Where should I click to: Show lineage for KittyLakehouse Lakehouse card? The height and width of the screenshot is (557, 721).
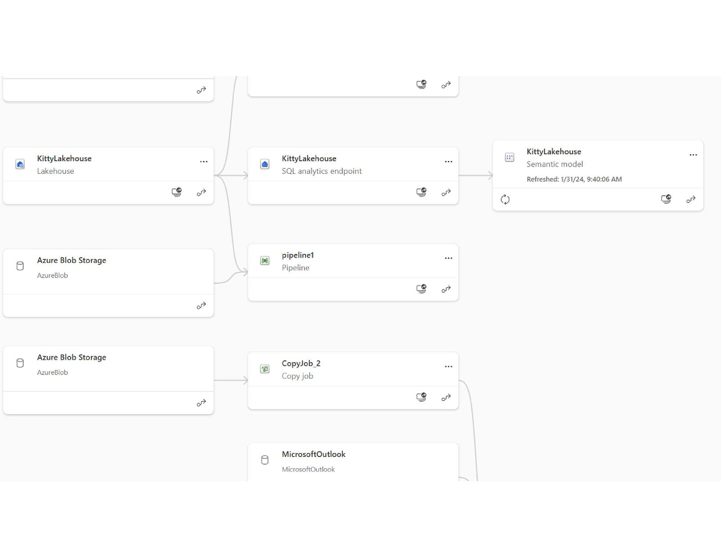click(201, 192)
